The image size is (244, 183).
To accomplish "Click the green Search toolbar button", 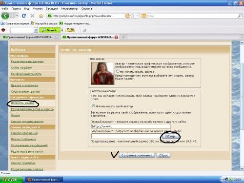I will coord(49,30).
